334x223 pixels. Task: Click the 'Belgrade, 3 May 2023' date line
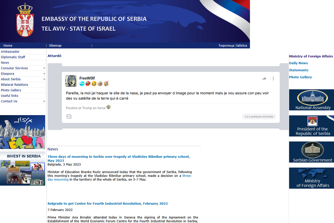point(64,164)
